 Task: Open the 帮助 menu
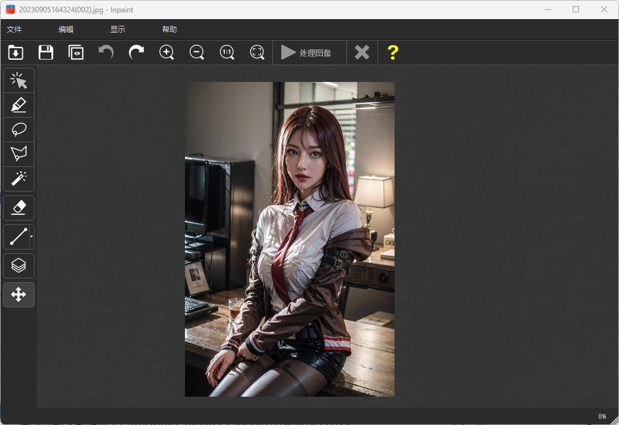pyautogui.click(x=170, y=29)
